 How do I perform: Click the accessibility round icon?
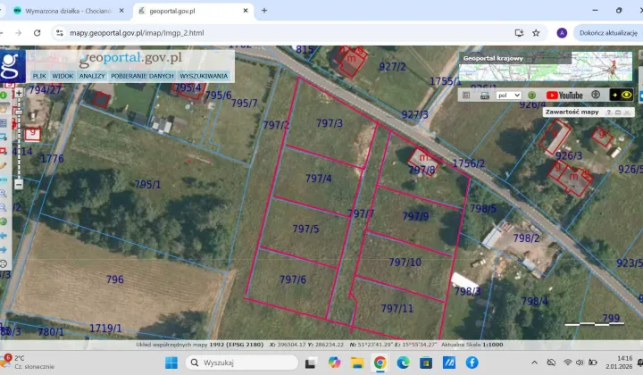point(596,95)
